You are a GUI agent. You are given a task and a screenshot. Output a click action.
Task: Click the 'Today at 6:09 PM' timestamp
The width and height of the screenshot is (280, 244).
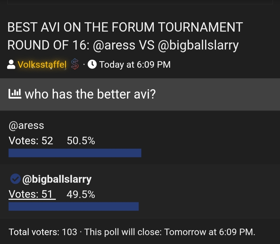(135, 64)
